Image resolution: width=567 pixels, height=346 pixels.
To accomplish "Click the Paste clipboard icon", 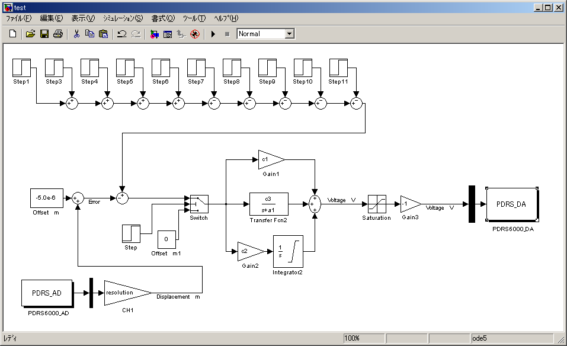I will (x=104, y=34).
